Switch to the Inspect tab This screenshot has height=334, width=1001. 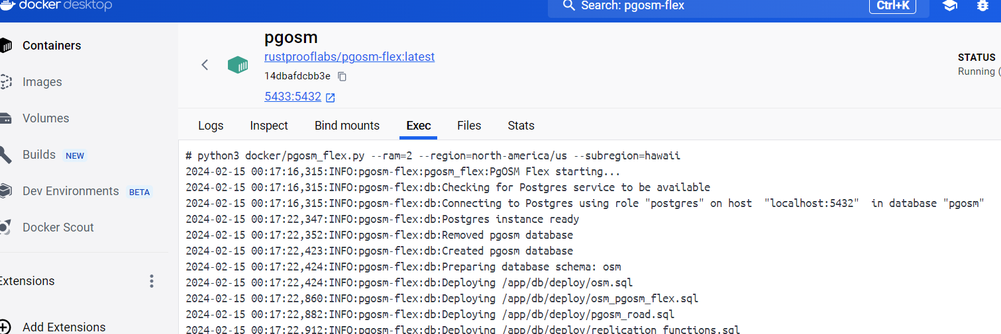(x=269, y=126)
